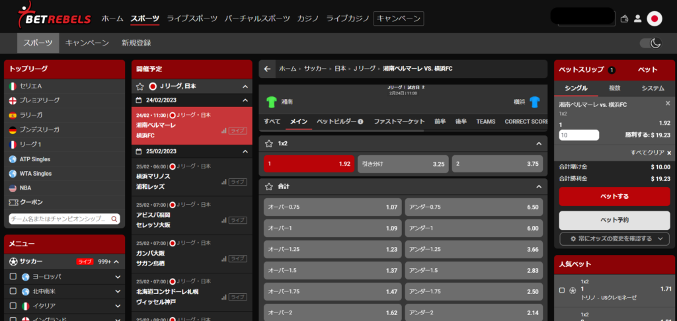Select the ファストマーケット market tab

(399, 122)
